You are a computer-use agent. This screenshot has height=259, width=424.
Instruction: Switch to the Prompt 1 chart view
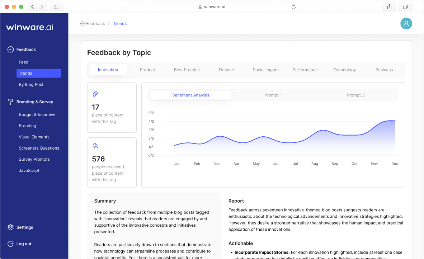(x=273, y=95)
